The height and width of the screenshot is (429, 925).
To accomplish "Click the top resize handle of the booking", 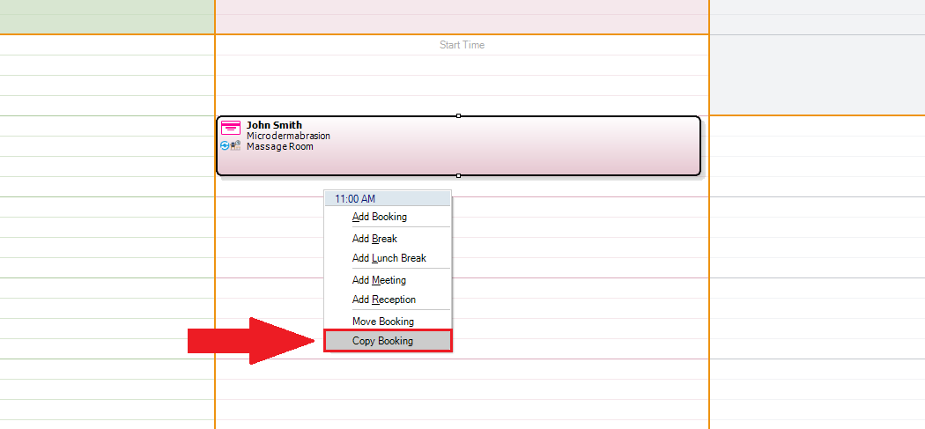I will point(459,115).
